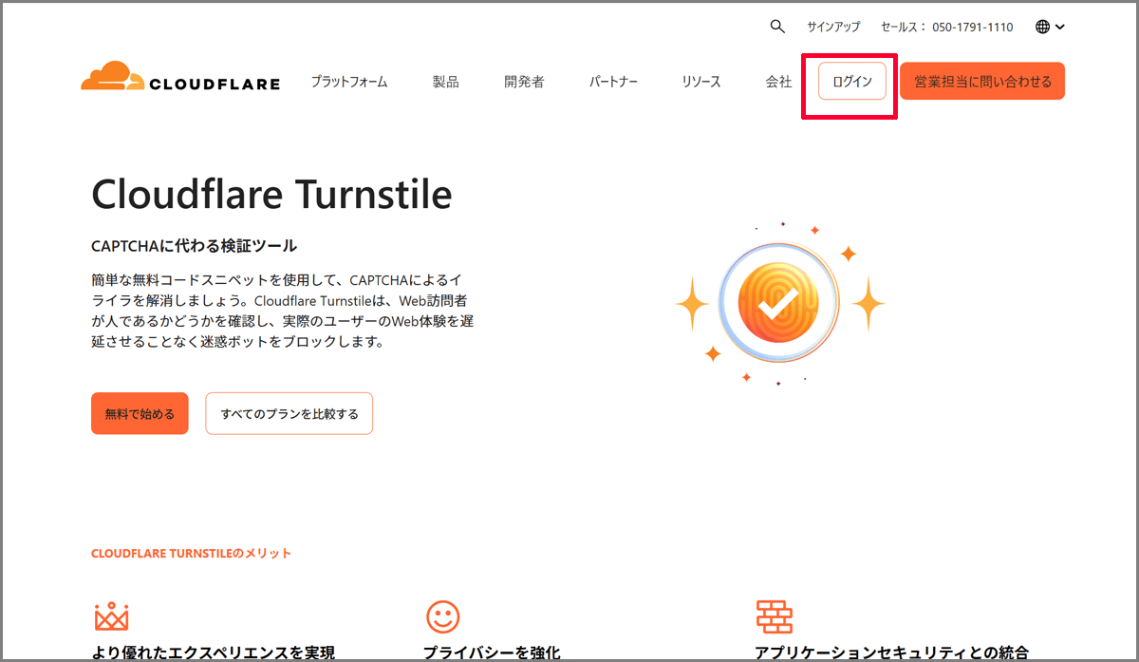The image size is (1139, 662).
Task: Click the サインアップ link
Action: (833, 28)
